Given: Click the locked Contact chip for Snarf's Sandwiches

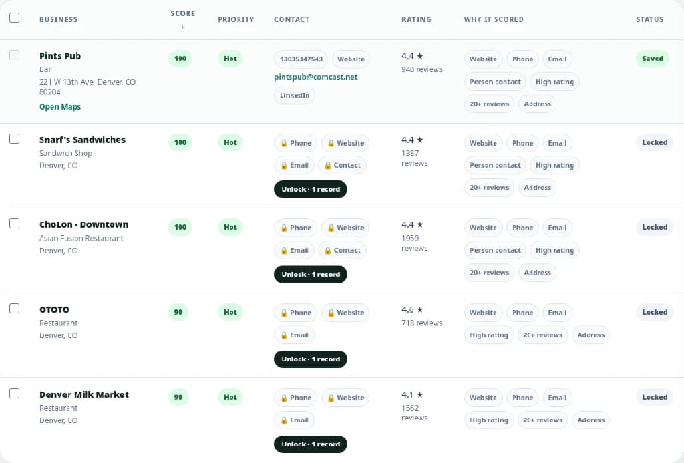Looking at the screenshot, I should coord(342,166).
